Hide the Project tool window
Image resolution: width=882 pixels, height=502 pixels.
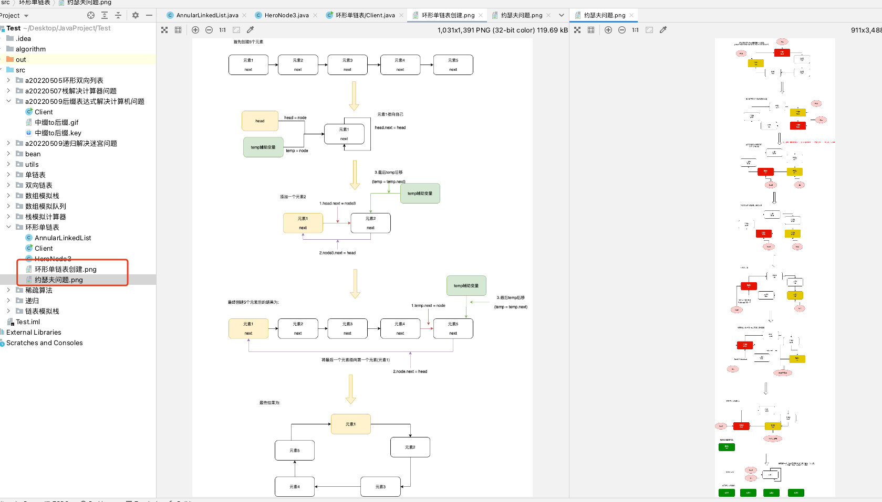tap(149, 15)
